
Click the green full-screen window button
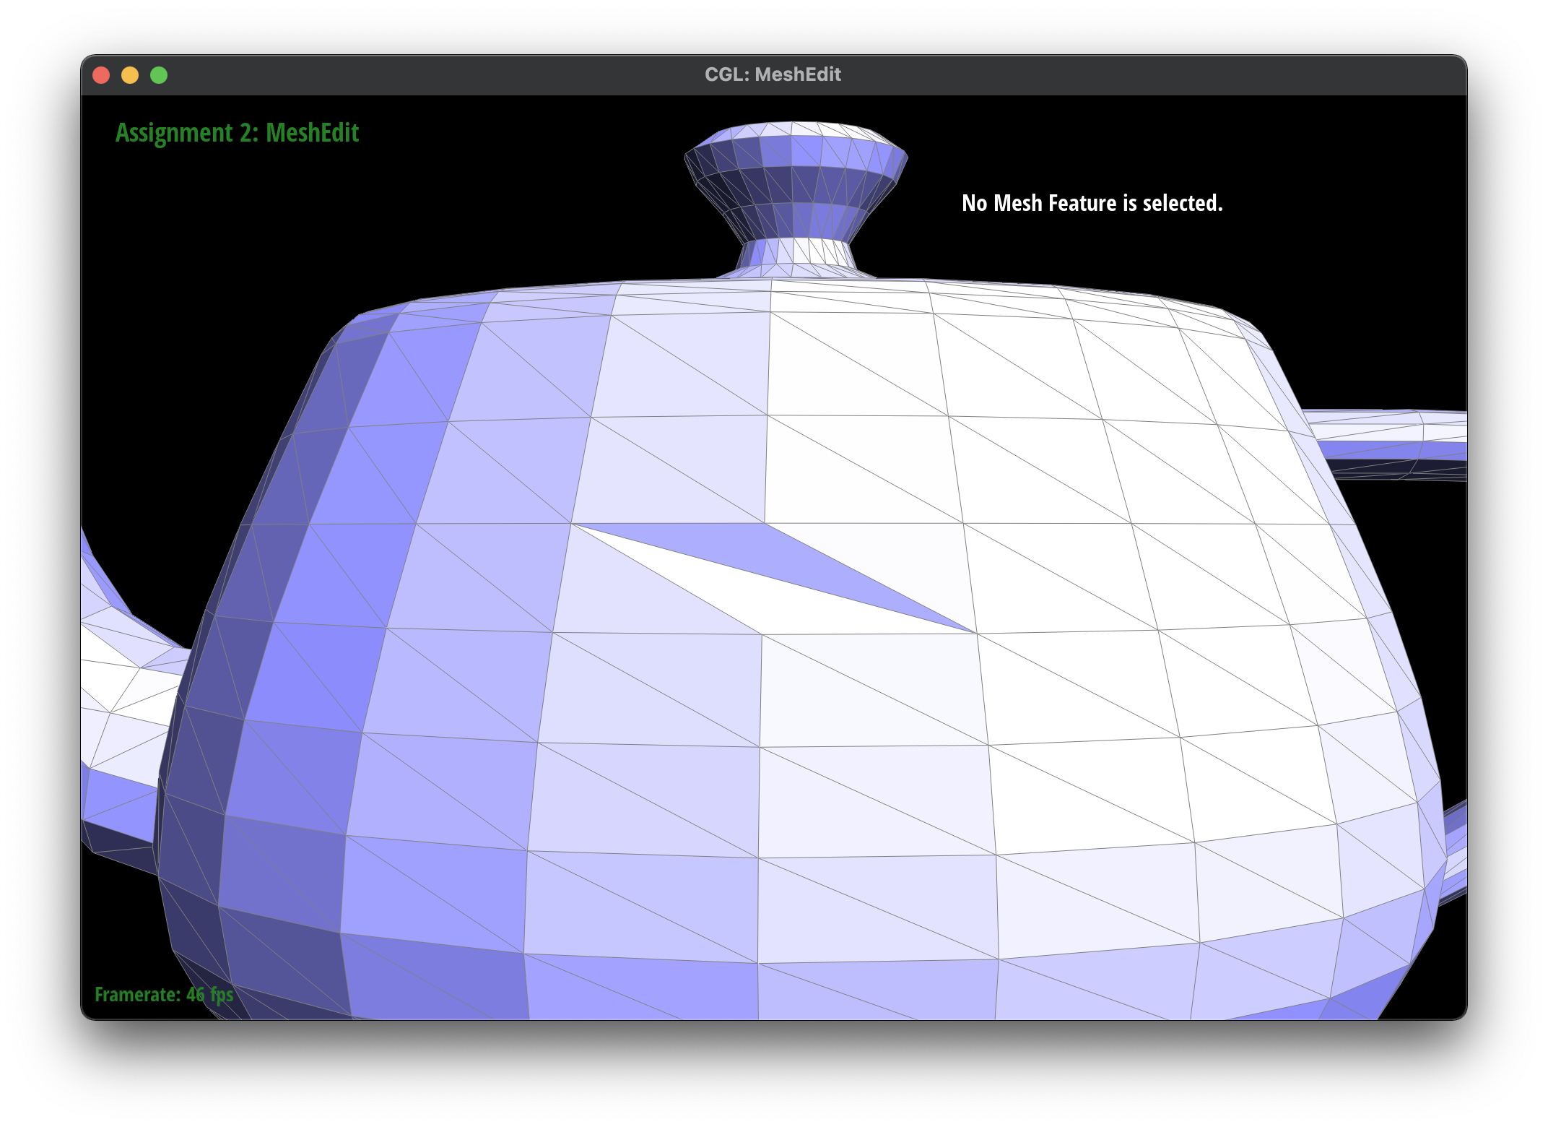pos(159,74)
